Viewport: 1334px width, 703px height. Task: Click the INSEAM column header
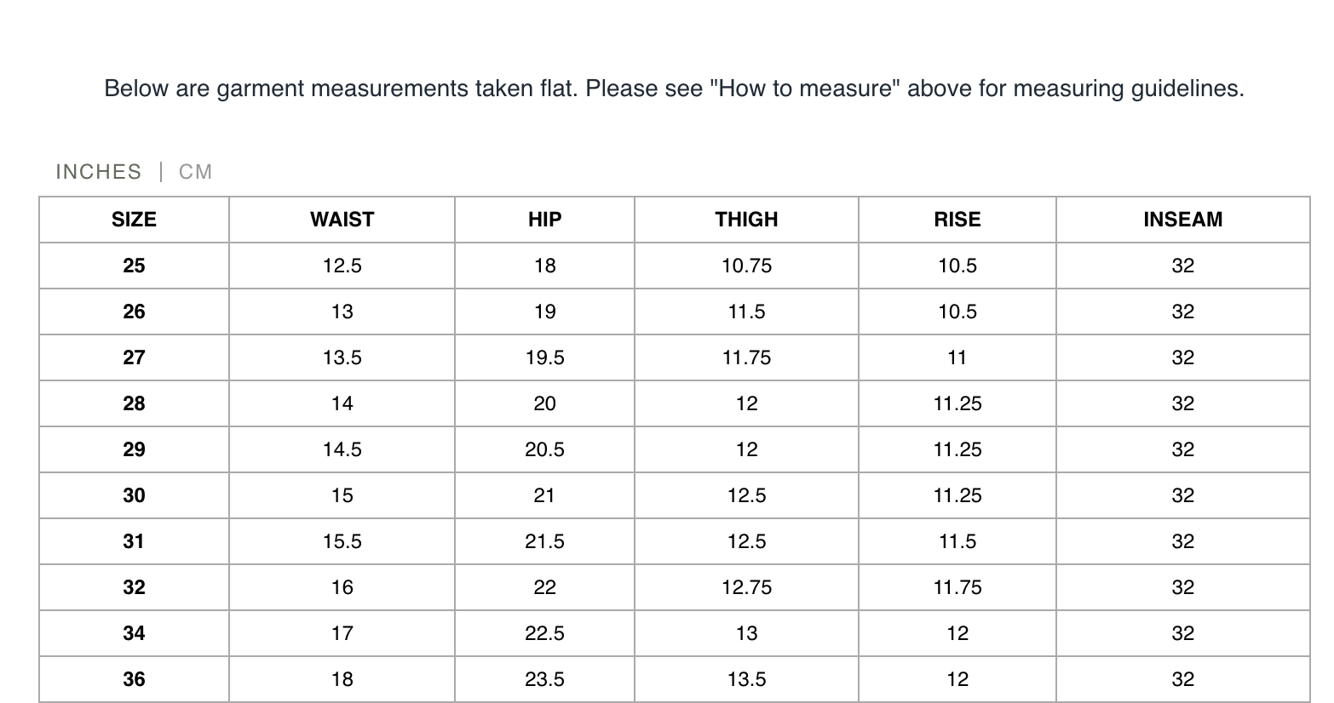[x=1182, y=220]
